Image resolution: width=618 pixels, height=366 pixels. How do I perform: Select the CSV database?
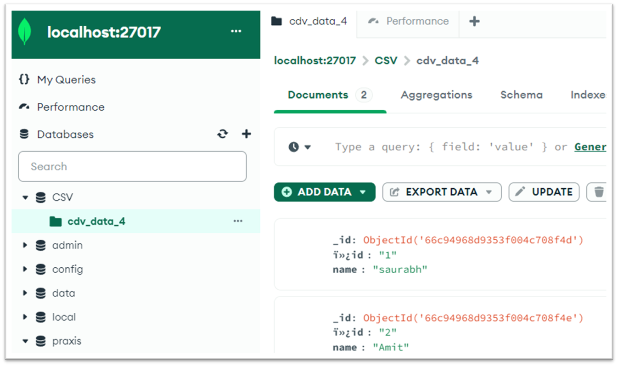point(62,197)
